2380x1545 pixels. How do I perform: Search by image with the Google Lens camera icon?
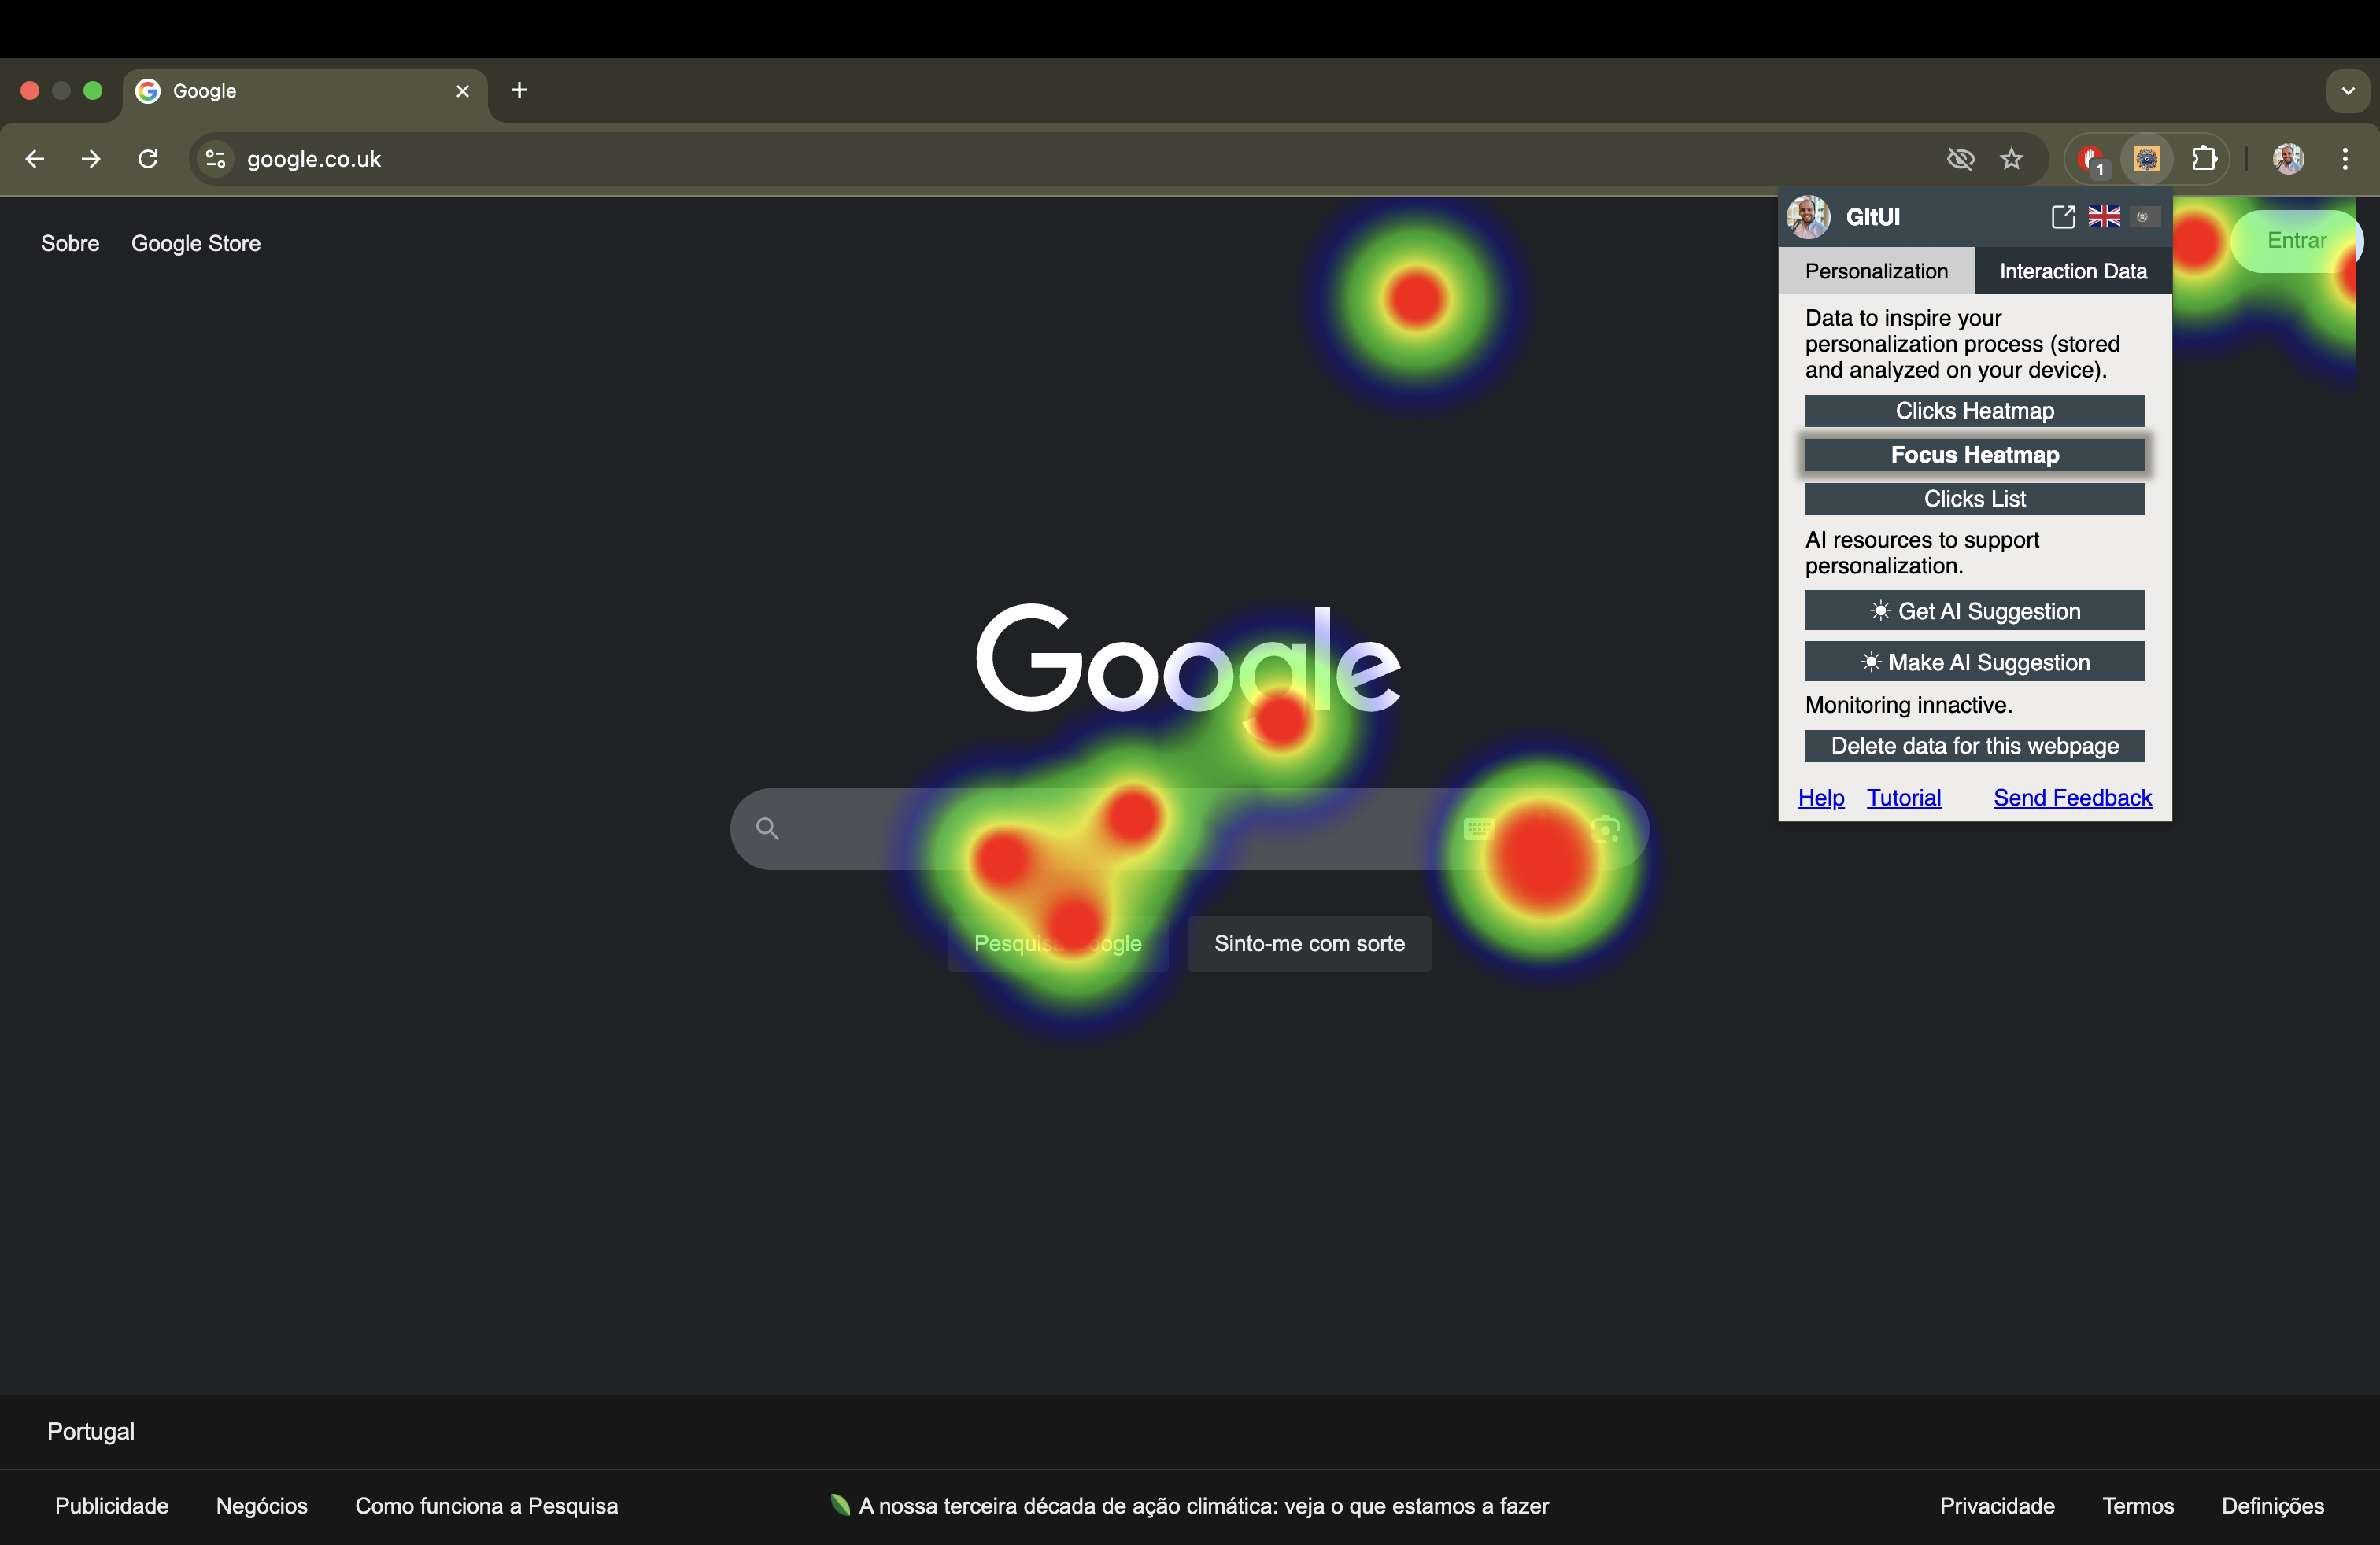[1606, 828]
